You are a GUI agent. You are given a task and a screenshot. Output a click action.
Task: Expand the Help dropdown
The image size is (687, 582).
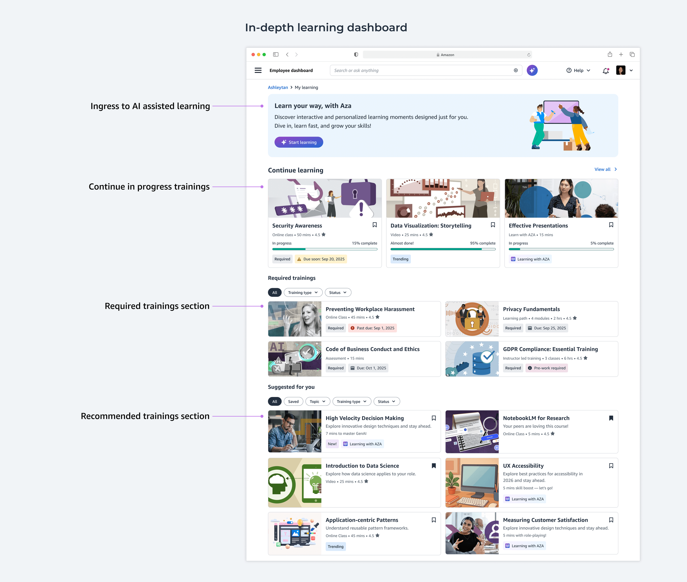click(578, 70)
